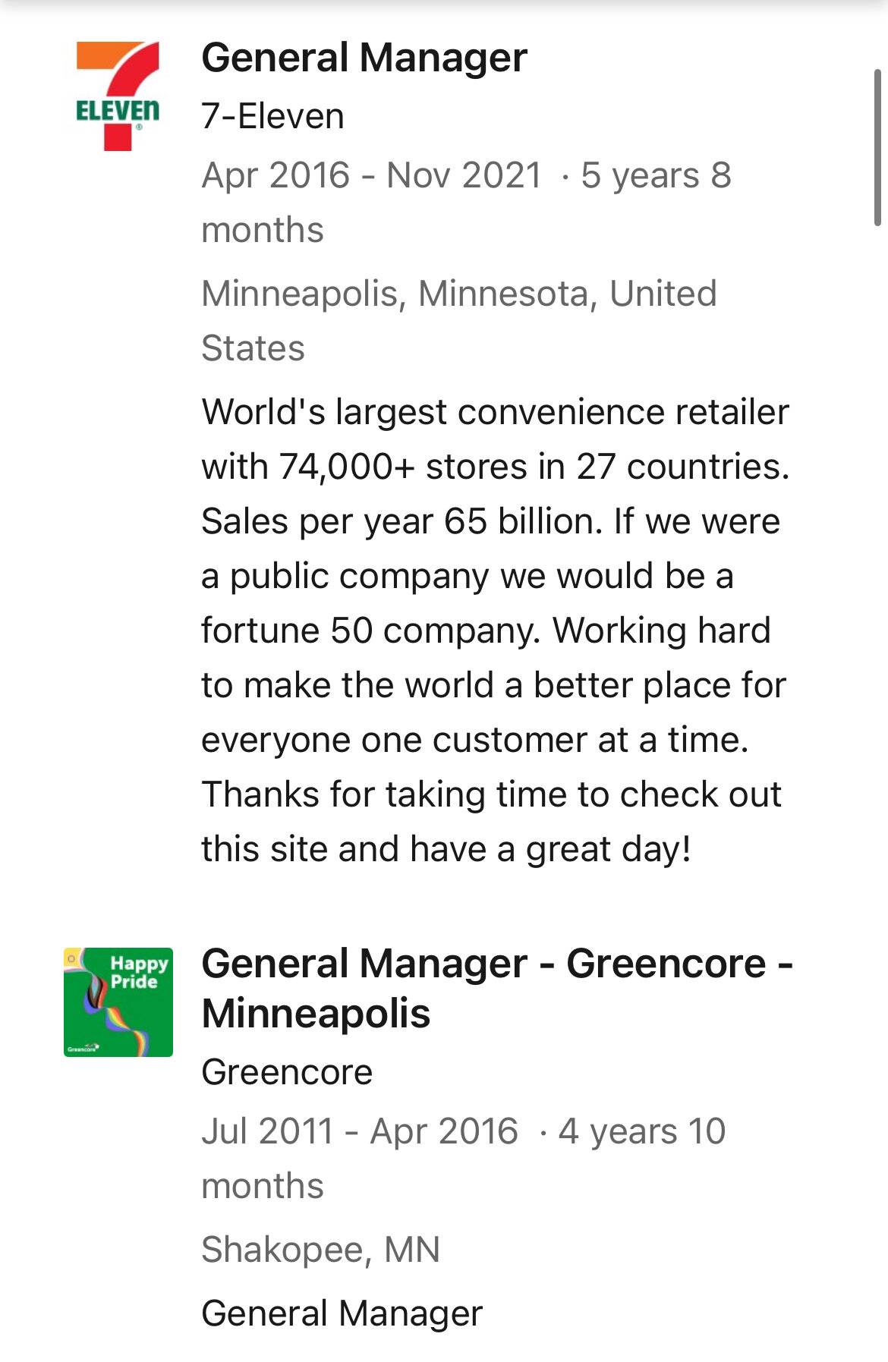Open the 7-Eleven company logo

[x=118, y=96]
